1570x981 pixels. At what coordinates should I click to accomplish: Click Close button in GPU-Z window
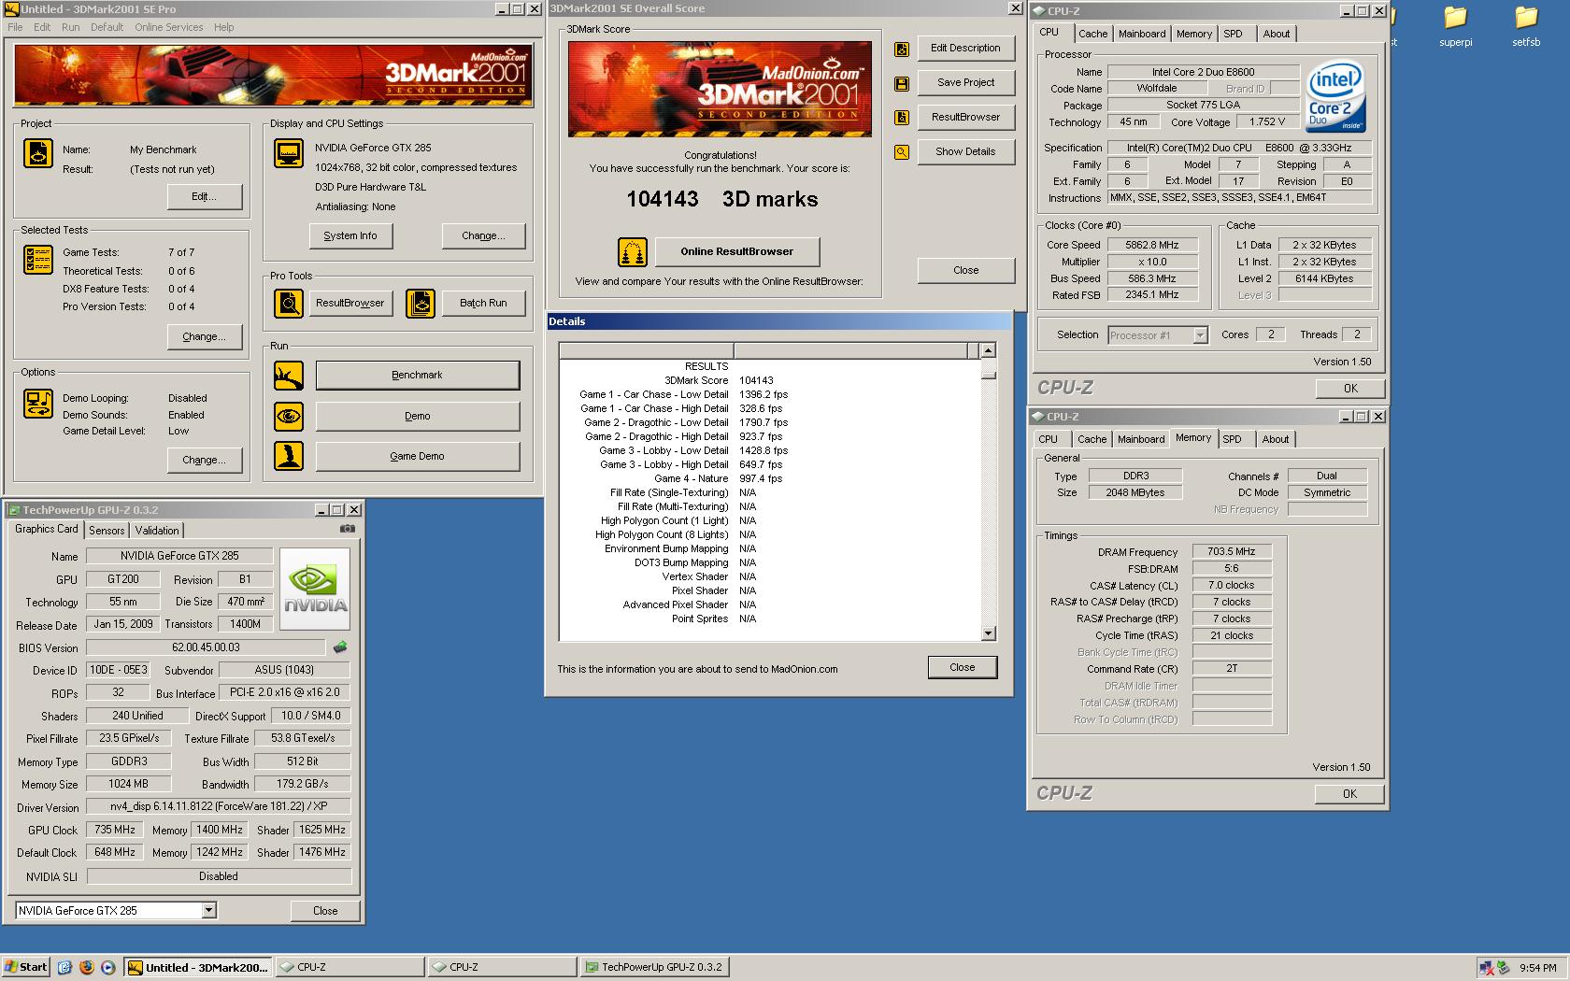tap(325, 911)
